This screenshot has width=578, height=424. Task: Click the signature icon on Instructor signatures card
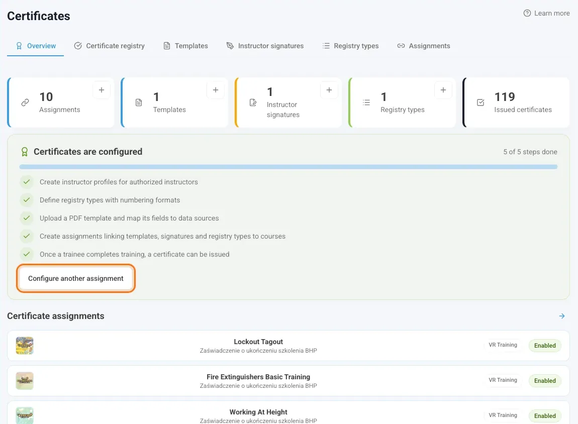[x=253, y=102]
